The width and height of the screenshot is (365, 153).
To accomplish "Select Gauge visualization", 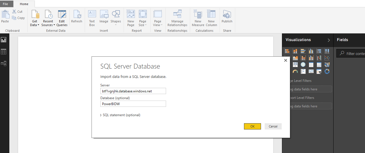I will pyautogui.click(x=295, y=71).
